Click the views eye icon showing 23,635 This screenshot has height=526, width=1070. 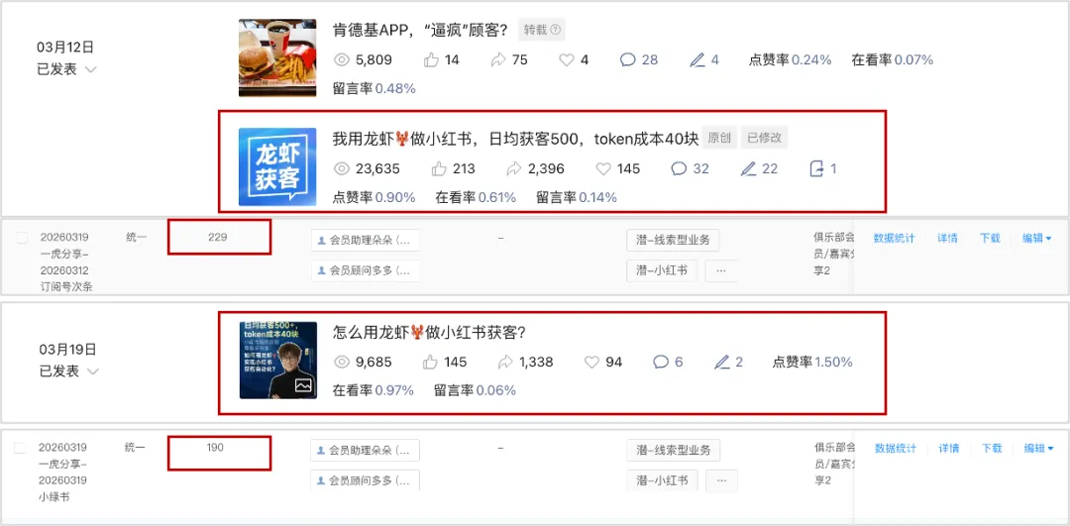pos(341,168)
